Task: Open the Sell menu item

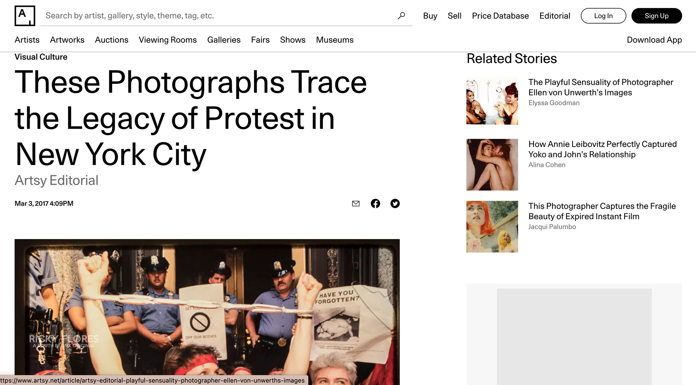Action: click(x=455, y=16)
